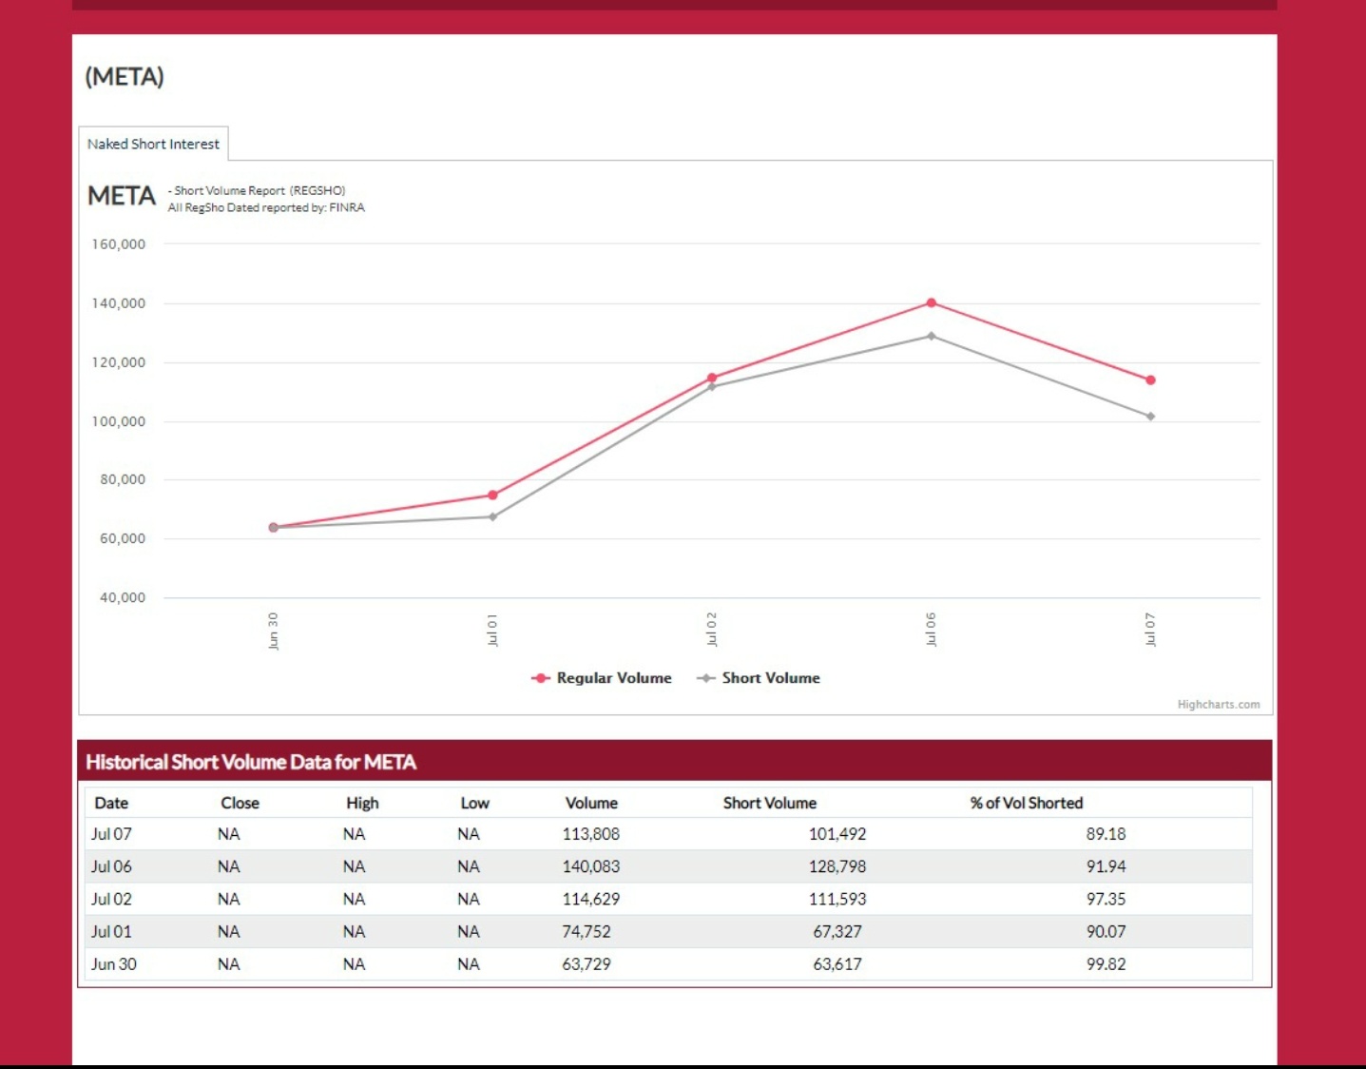This screenshot has height=1069, width=1366.
Task: Click short volume value 63,617
Action: click(837, 963)
